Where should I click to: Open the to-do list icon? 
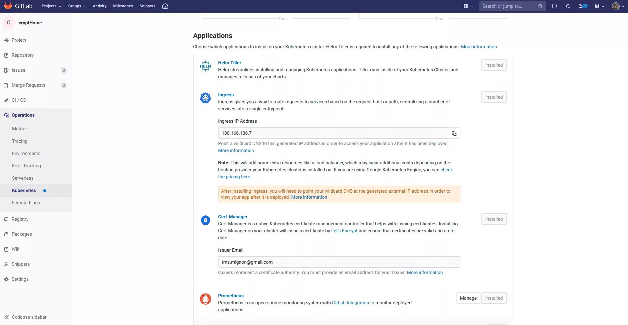point(583,6)
